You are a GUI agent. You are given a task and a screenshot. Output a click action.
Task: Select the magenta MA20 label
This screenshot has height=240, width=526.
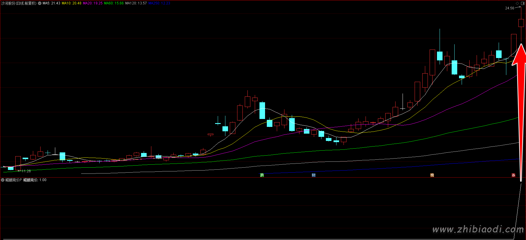click(93, 3)
